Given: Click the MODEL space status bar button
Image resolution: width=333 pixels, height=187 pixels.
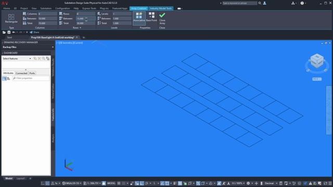Looking at the screenshot, I should pyautogui.click(x=111, y=183).
